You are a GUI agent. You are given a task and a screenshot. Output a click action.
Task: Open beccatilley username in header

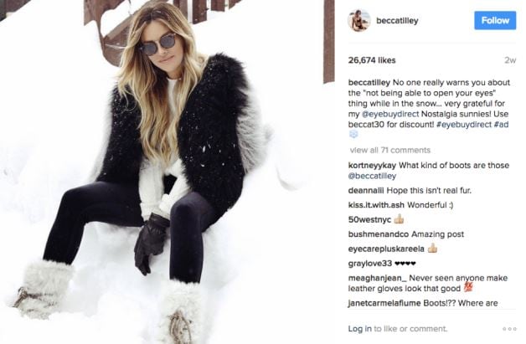[x=397, y=20]
